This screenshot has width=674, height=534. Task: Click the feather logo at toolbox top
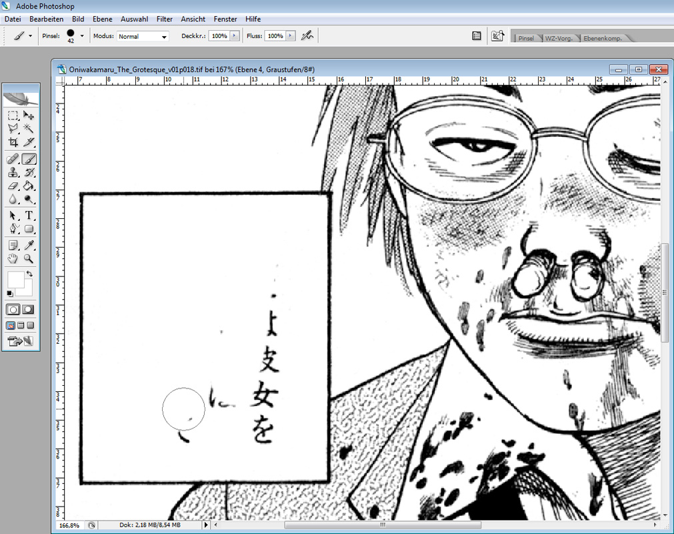click(21, 99)
